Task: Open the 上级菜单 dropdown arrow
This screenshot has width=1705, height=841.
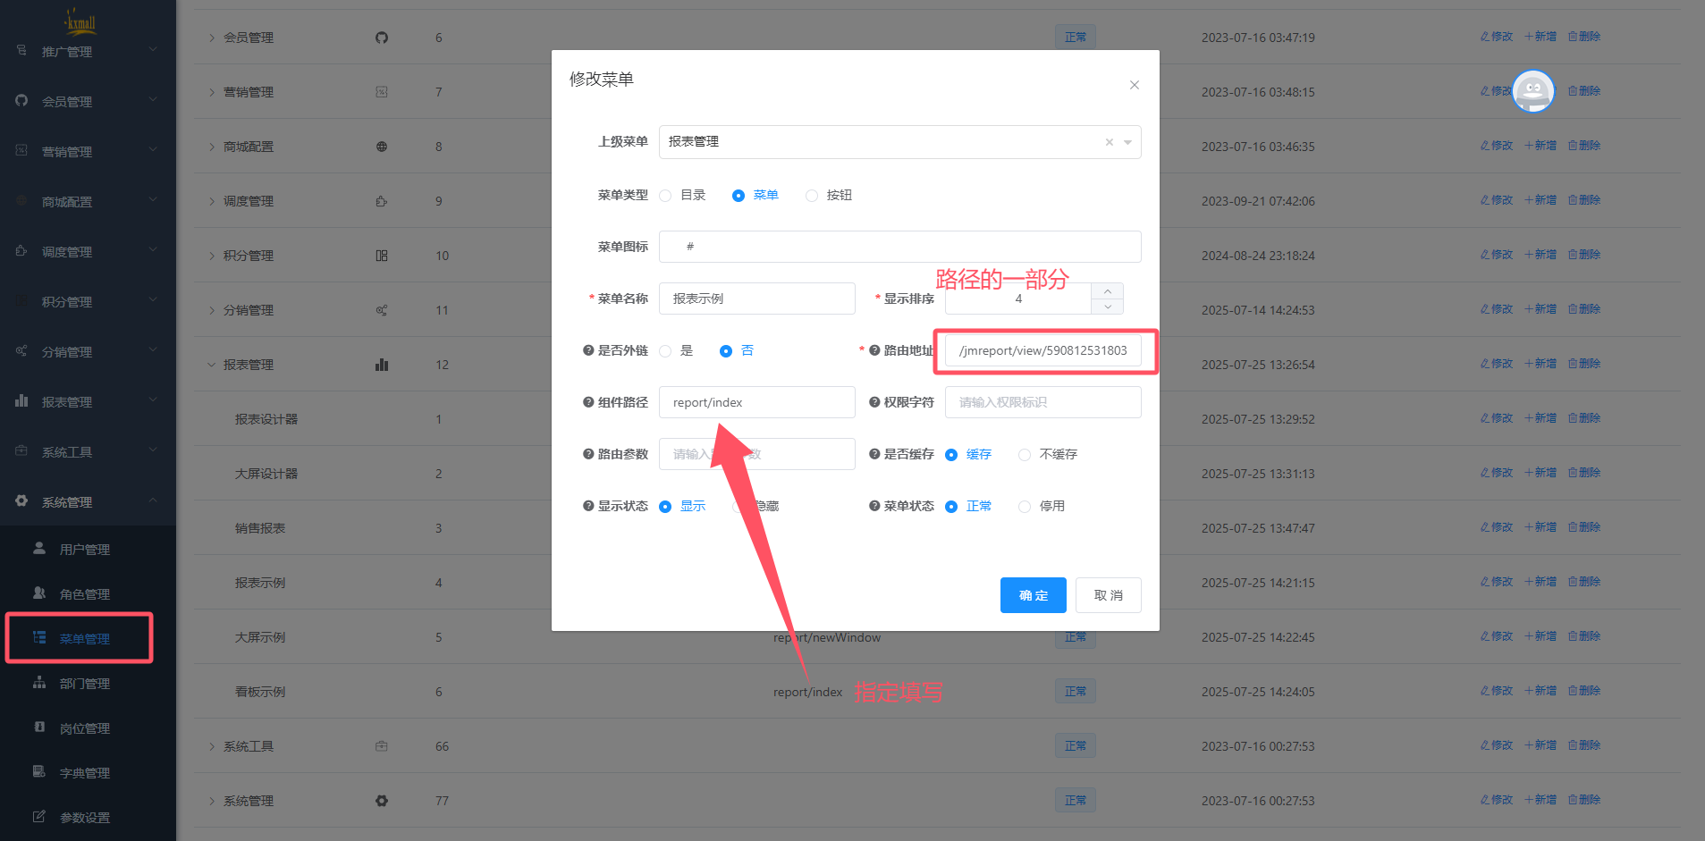Action: coord(1127,142)
